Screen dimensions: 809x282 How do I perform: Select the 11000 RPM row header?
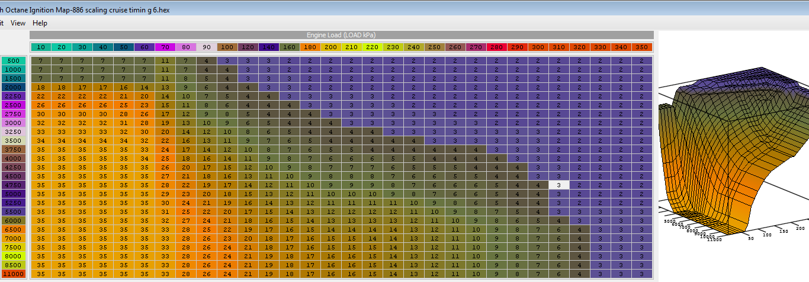pos(14,274)
